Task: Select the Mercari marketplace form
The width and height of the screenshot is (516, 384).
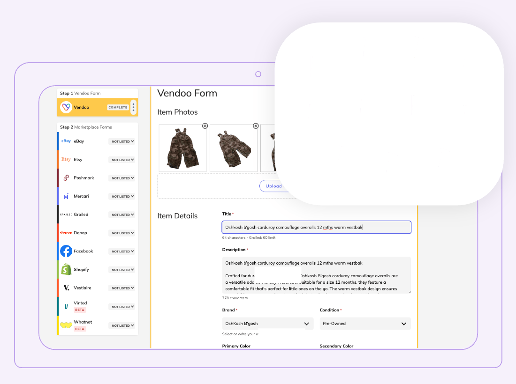Action: [98, 196]
